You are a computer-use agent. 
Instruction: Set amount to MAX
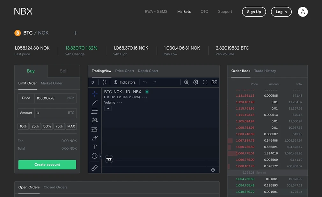[x=71, y=126]
